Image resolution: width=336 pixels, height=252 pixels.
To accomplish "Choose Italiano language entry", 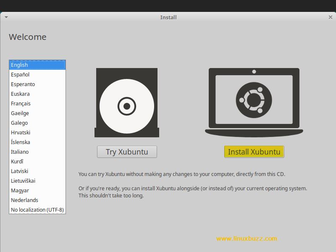I will click(37, 152).
